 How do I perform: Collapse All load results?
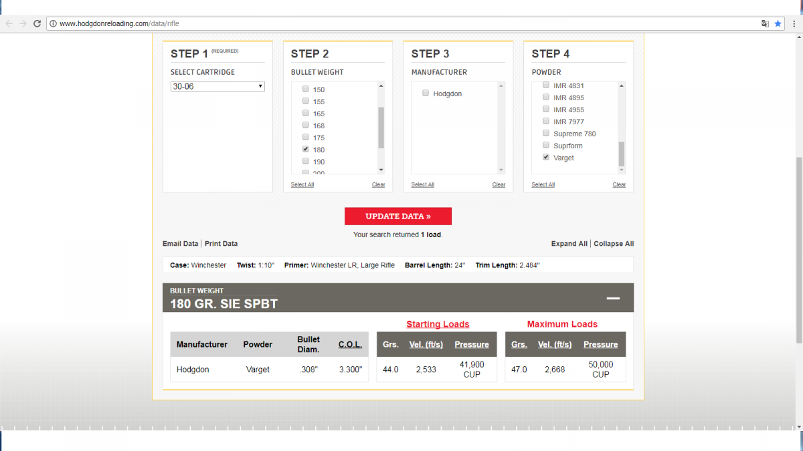tap(614, 244)
